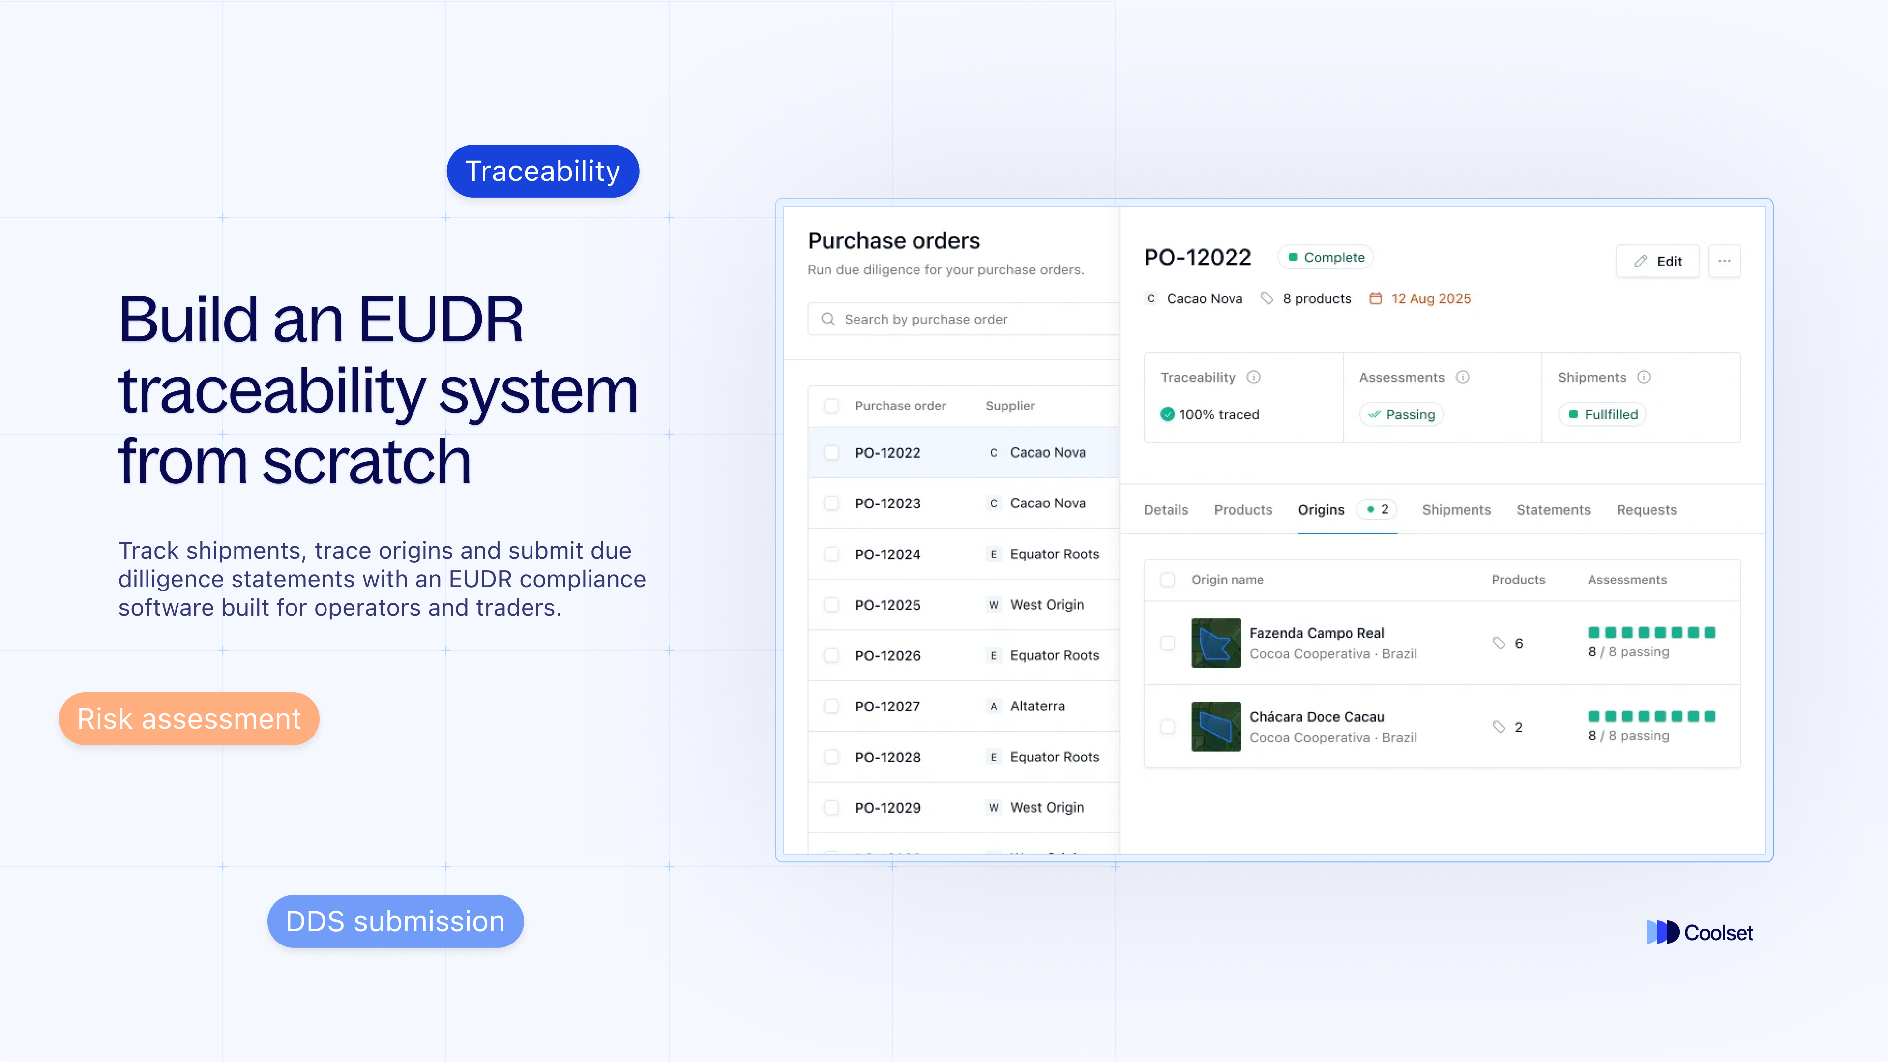Open the Statements tab

[x=1553, y=509]
